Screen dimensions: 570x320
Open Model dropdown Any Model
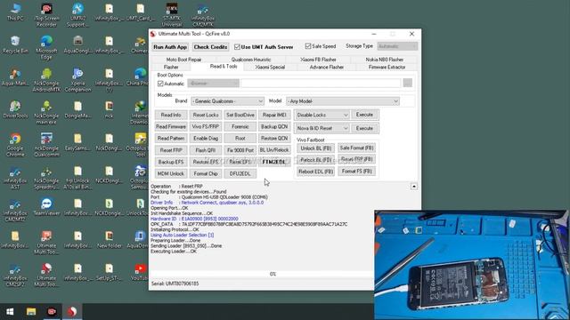[x=343, y=101]
